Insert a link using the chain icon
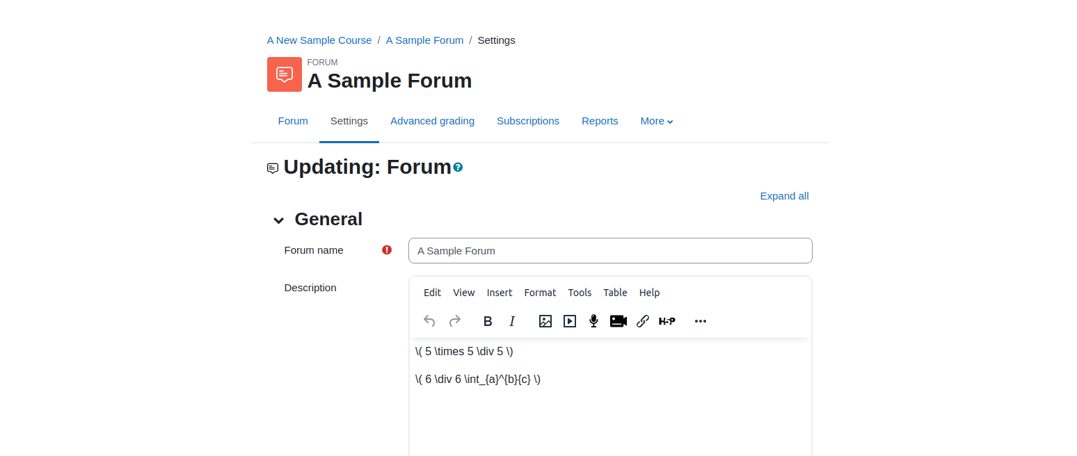 pos(643,321)
